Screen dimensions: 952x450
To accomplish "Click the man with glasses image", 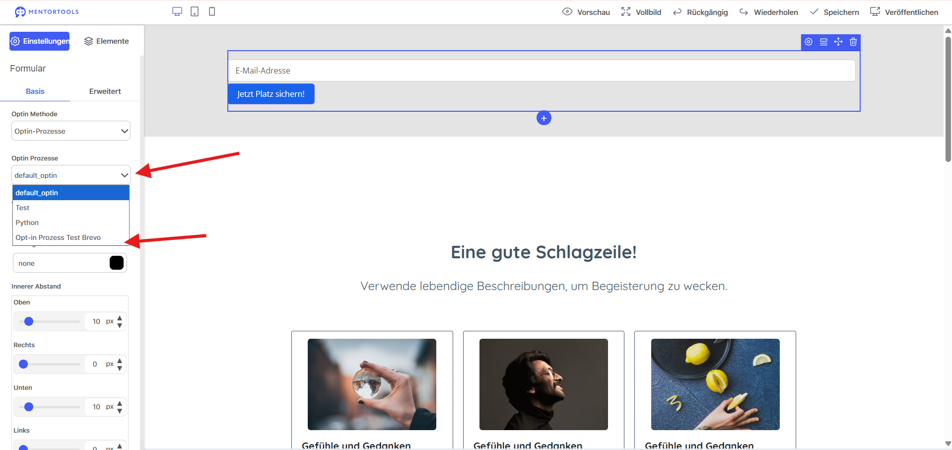I will pyautogui.click(x=544, y=384).
